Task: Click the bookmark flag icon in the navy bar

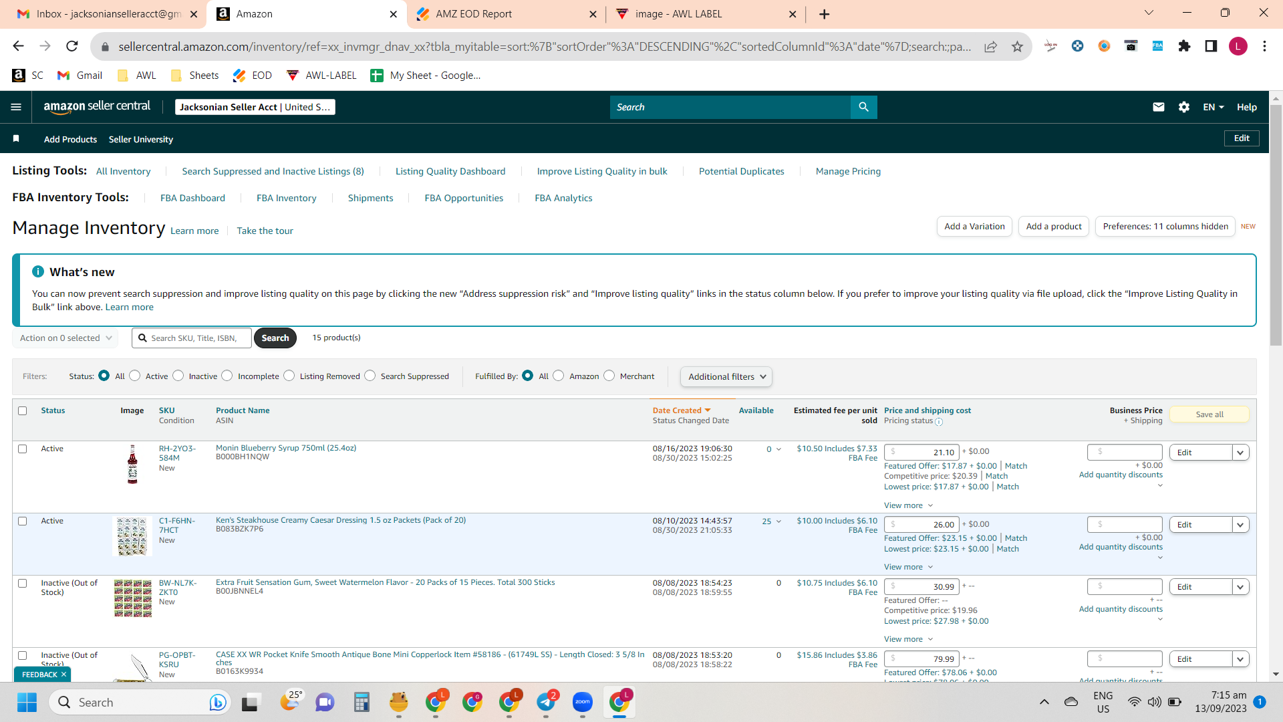Action: (x=16, y=138)
